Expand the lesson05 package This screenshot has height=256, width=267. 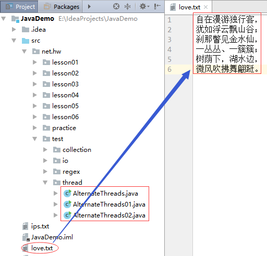click(x=35, y=106)
